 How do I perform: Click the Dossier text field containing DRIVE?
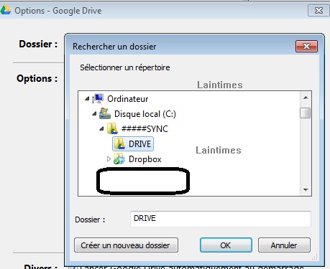[x=221, y=219]
